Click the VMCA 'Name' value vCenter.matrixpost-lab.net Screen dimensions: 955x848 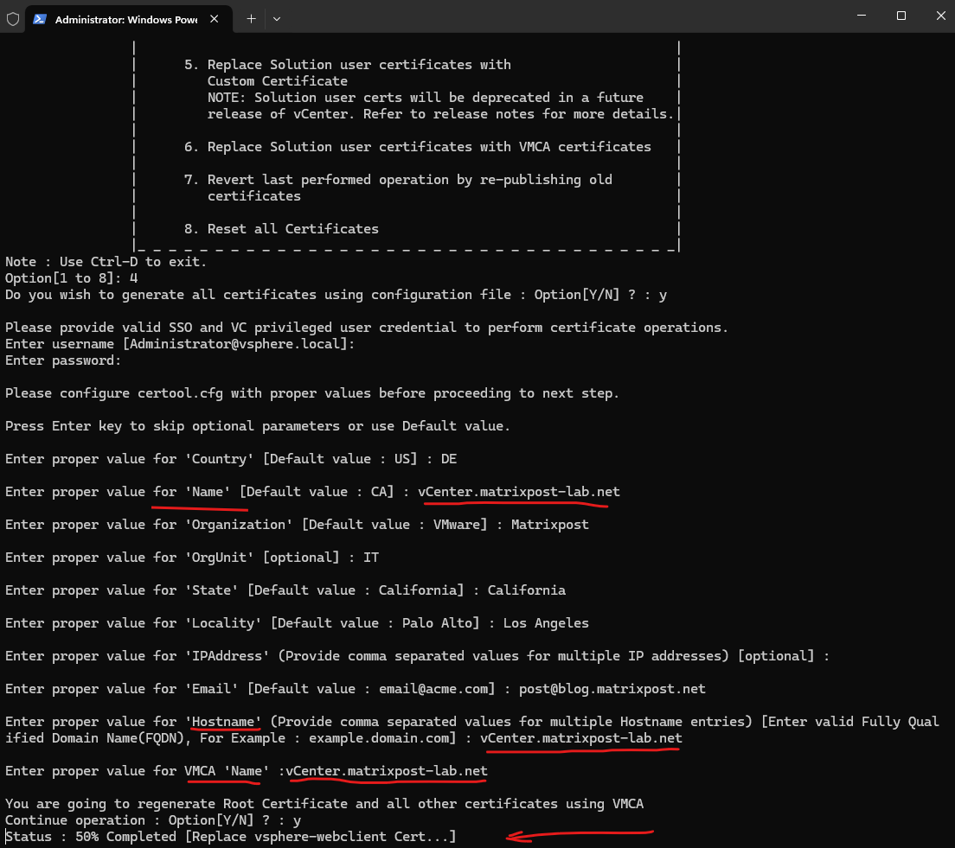387,771
